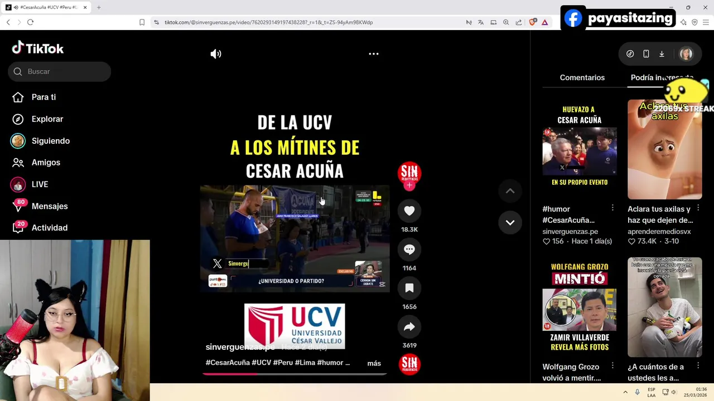Viewport: 714px width, 401px height.
Task: Open the Explorar section
Action: click(47, 119)
